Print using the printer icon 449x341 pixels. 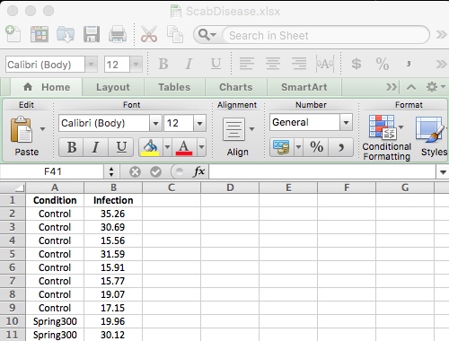[x=118, y=34]
